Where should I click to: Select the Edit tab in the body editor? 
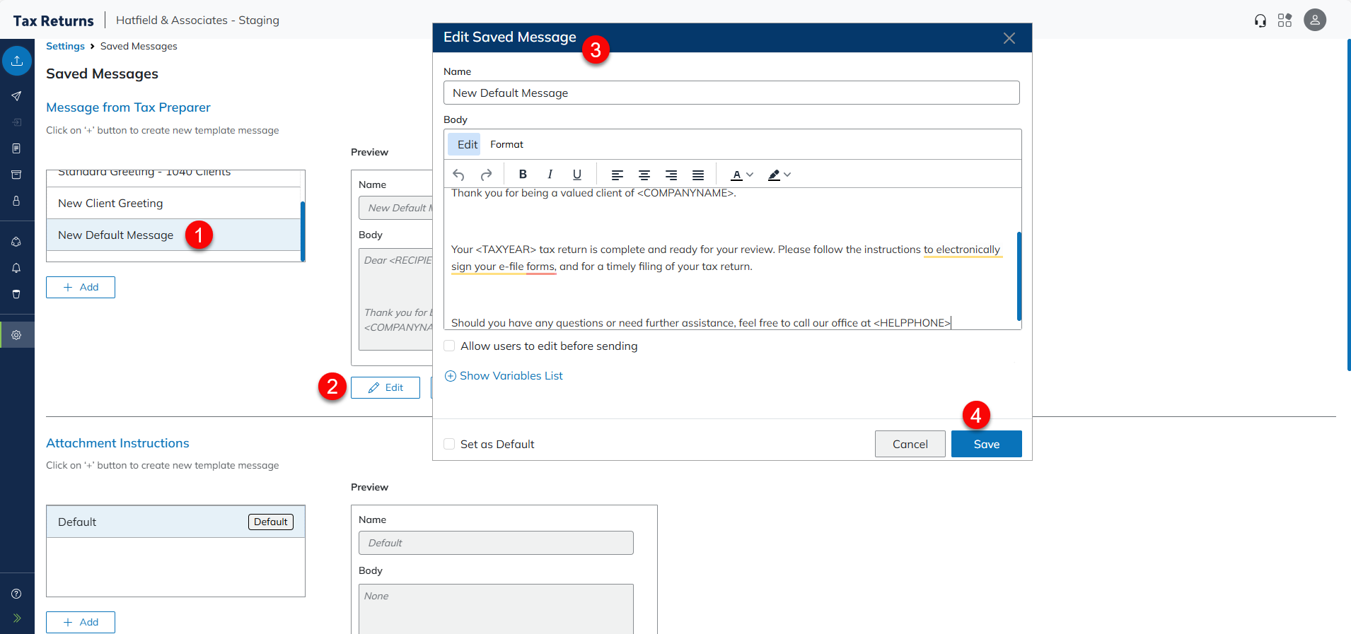pyautogui.click(x=467, y=144)
